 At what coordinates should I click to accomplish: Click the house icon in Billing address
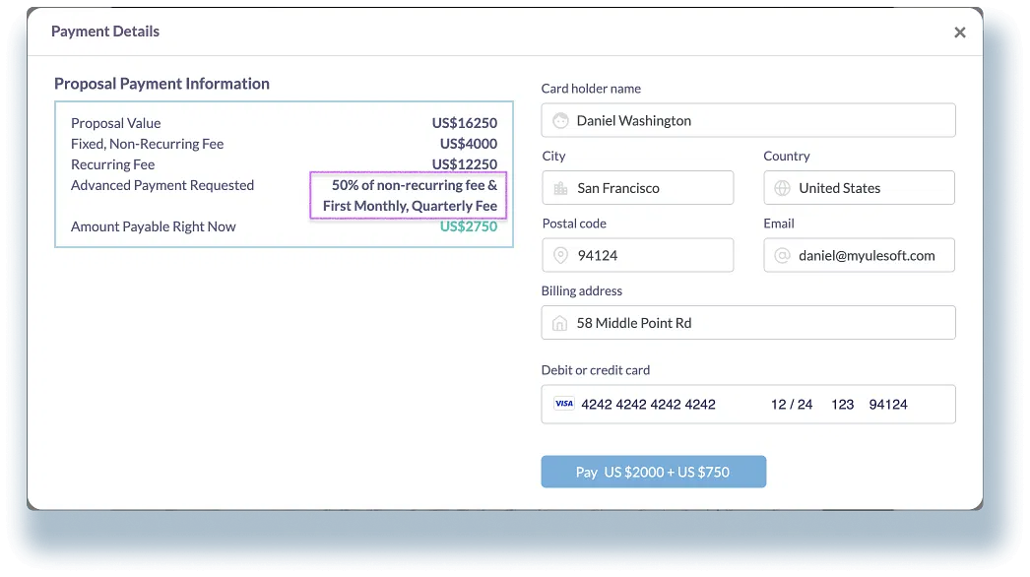[x=559, y=323]
